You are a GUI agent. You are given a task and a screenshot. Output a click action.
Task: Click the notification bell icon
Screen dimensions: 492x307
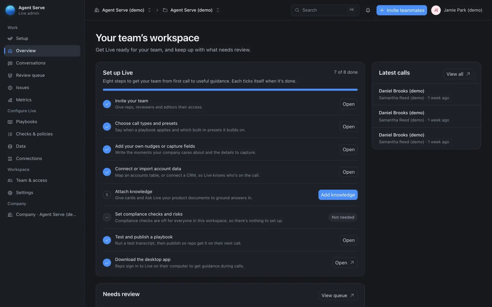point(368,10)
